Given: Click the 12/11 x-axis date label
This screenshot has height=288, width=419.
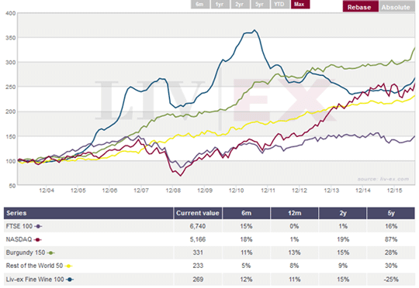Looking at the screenshot, I should 268,190.
